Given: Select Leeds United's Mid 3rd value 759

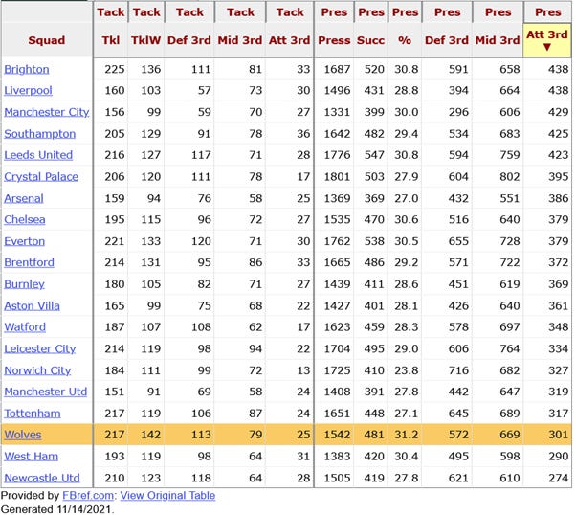Looking at the screenshot, I should (510, 155).
